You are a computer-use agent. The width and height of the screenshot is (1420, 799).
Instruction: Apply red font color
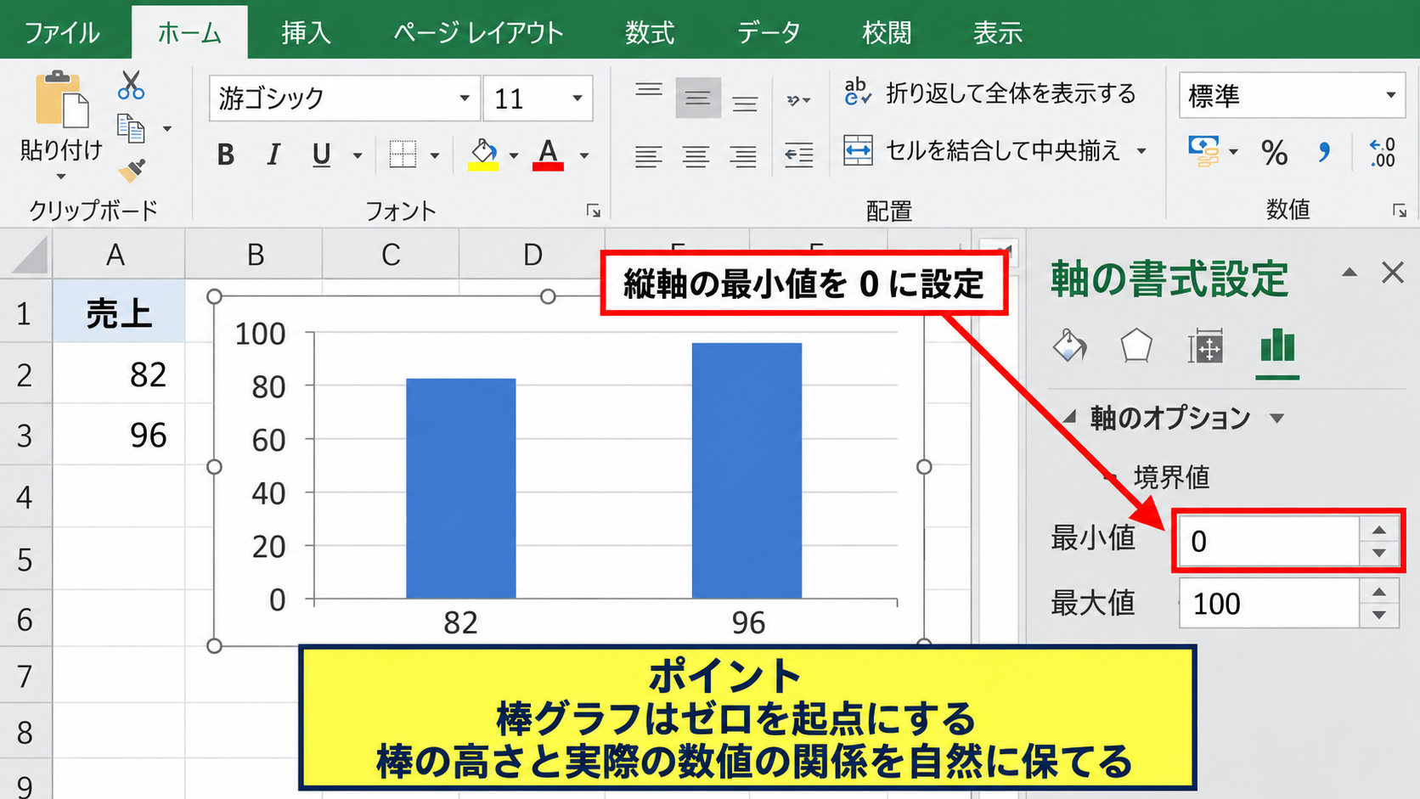pyautogui.click(x=548, y=155)
